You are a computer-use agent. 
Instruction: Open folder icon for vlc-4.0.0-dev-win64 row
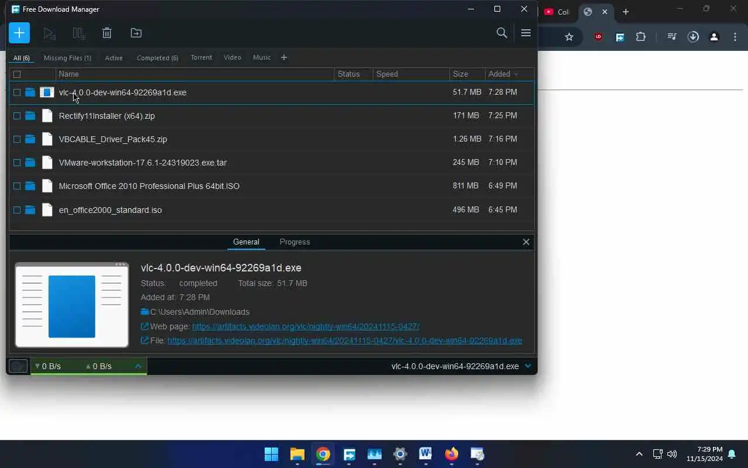[30, 92]
